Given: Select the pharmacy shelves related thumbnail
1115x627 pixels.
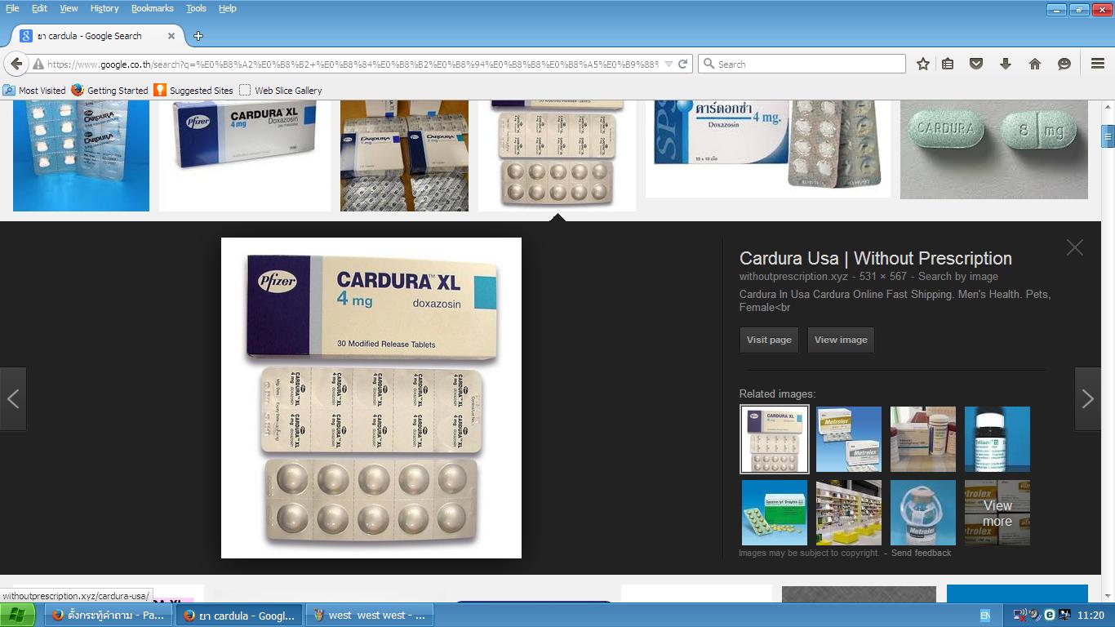Looking at the screenshot, I should (849, 513).
